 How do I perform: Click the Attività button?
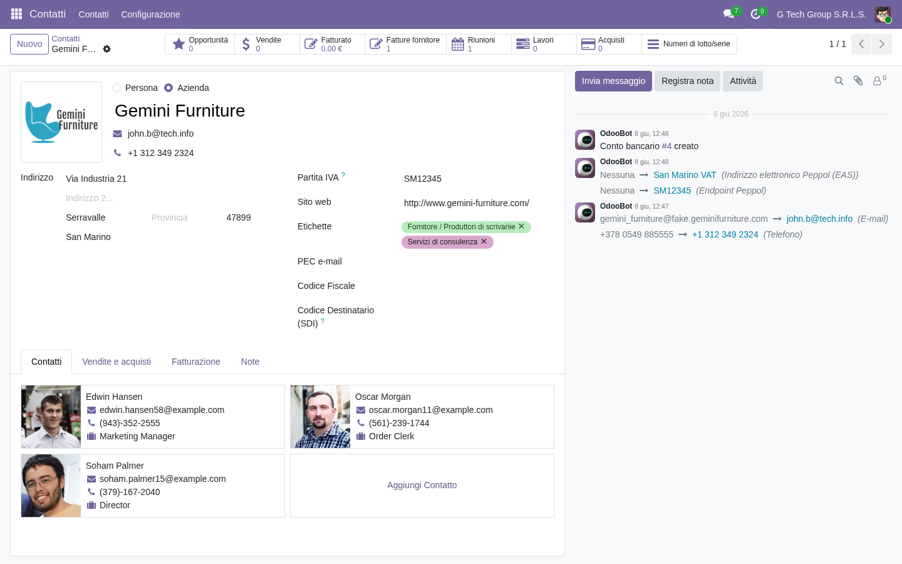point(743,81)
